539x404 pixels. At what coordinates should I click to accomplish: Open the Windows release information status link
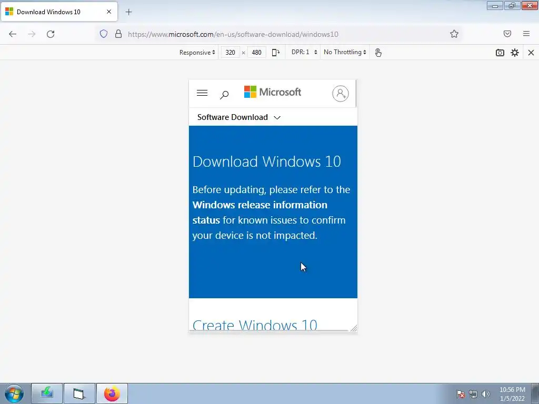(x=259, y=213)
